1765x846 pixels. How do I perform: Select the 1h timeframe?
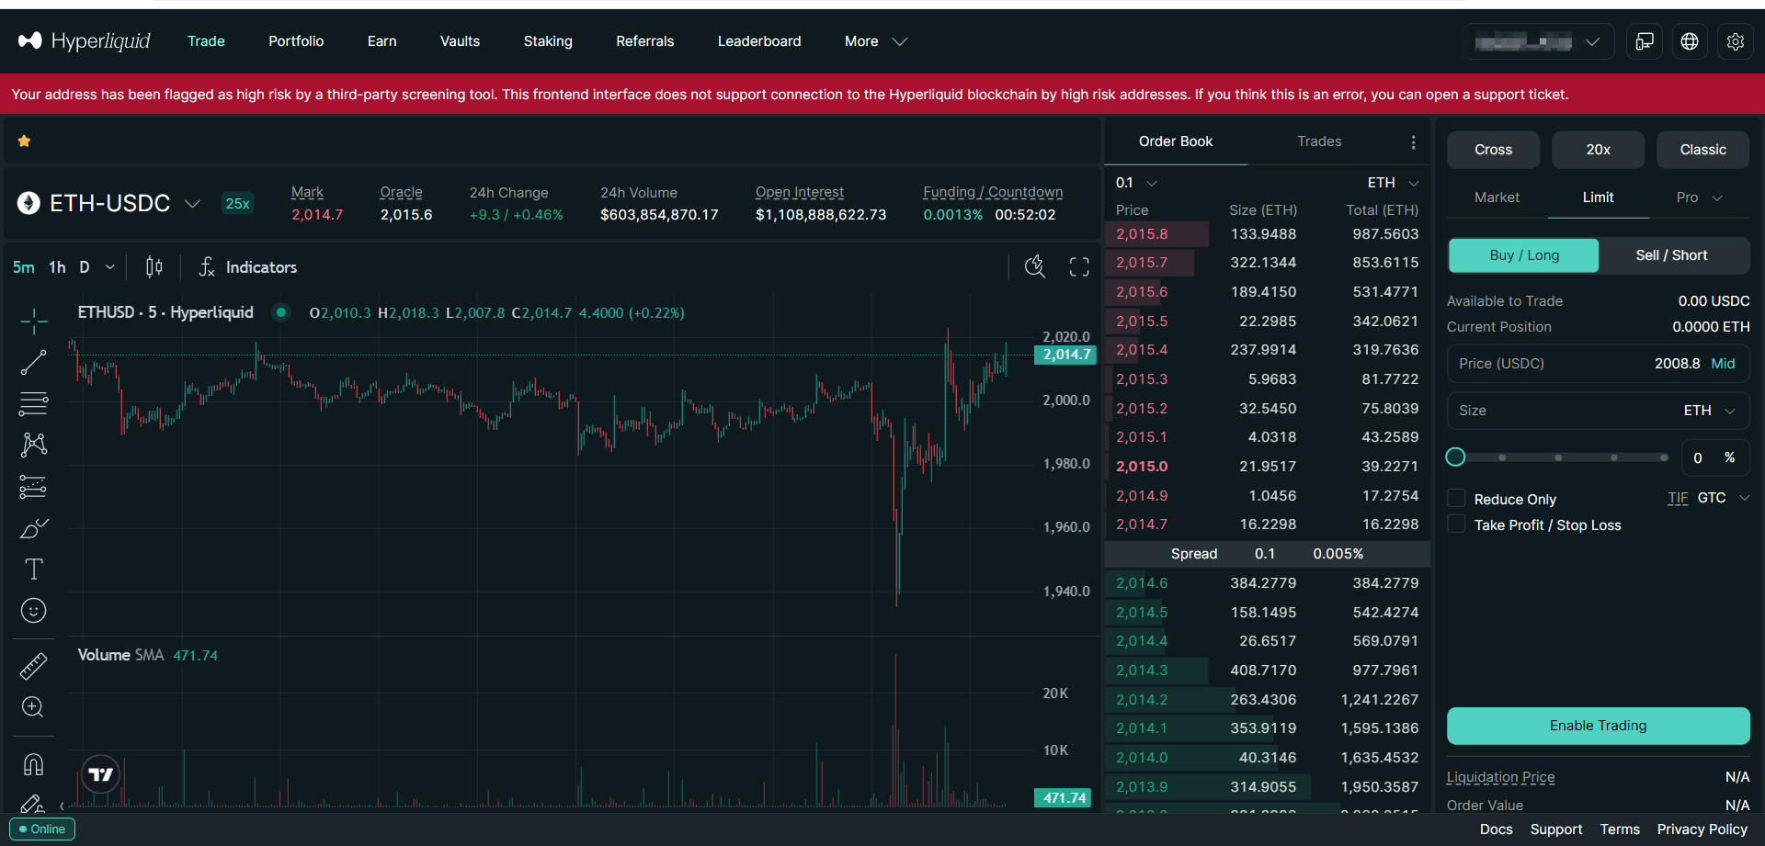click(x=57, y=267)
